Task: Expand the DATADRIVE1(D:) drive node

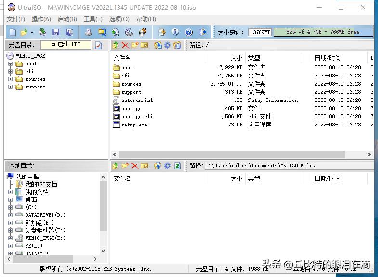Action: [10, 215]
